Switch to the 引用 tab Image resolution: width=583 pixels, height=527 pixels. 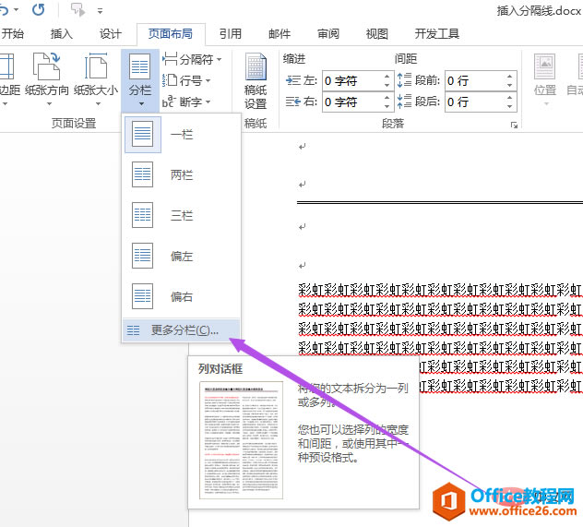click(x=231, y=34)
